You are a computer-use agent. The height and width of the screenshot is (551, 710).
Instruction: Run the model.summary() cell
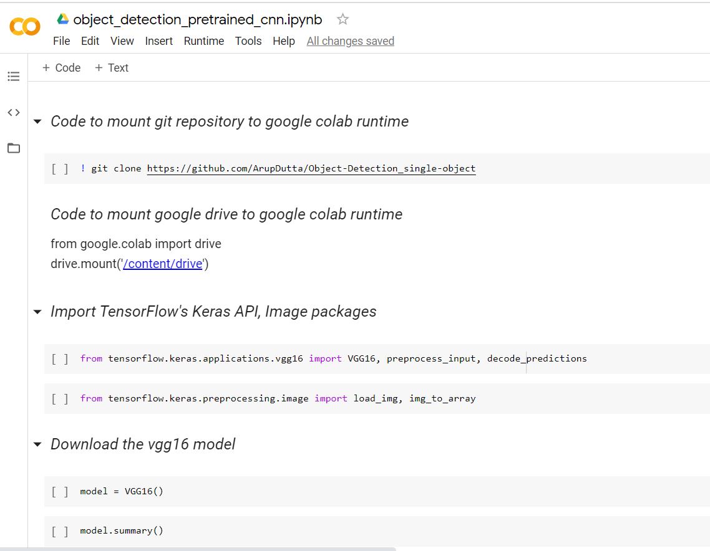click(x=61, y=531)
